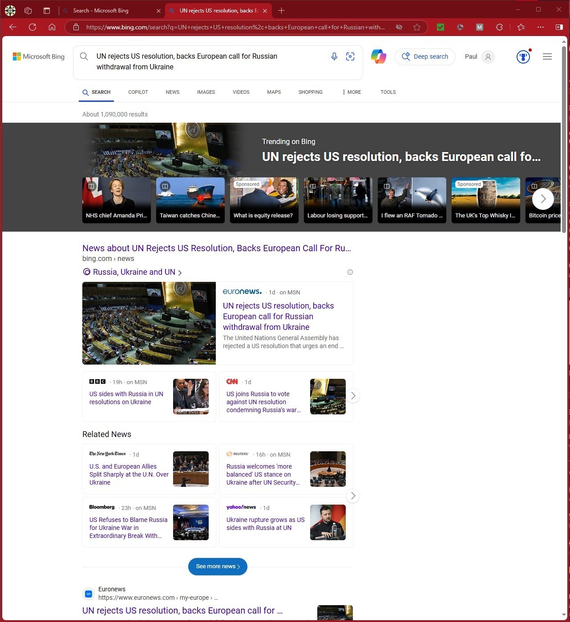Expand the MORE search categories menu
This screenshot has width=570, height=622.
tap(352, 92)
